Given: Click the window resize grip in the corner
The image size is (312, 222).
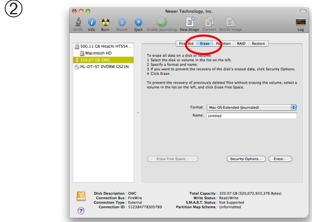Looking at the screenshot, I should coord(307,216).
